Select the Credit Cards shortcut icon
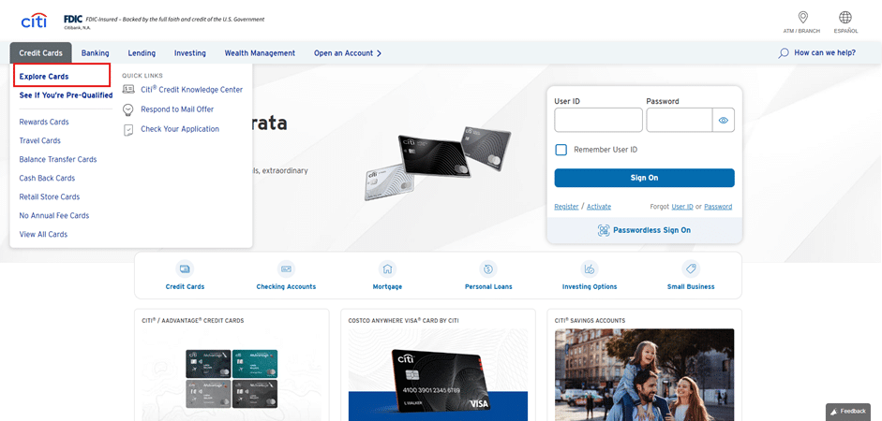This screenshot has height=421, width=882. click(x=185, y=269)
